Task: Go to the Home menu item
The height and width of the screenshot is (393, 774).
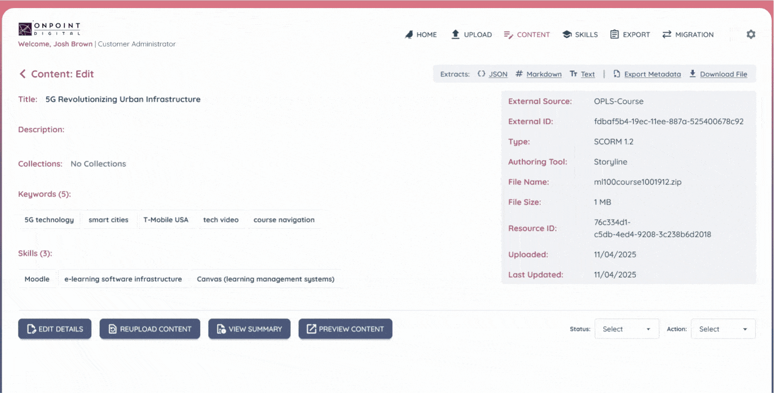Action: tap(421, 34)
